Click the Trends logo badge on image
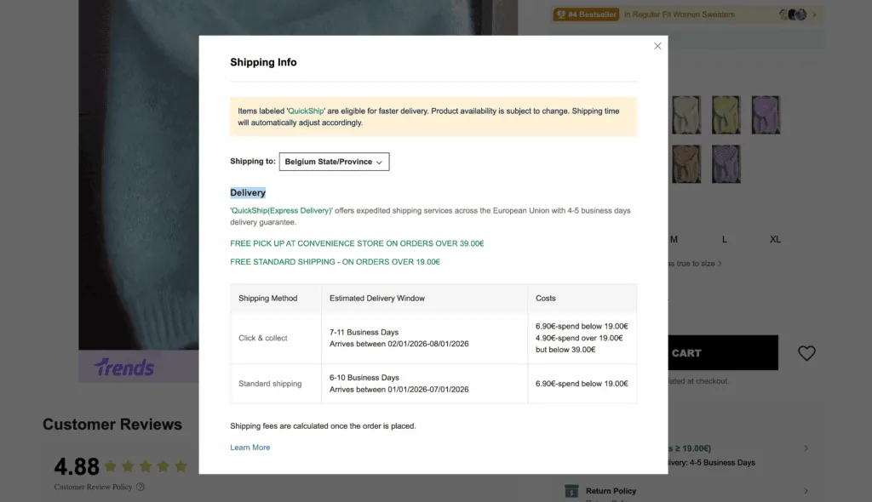Viewport: 872px width, 502px height. point(125,368)
